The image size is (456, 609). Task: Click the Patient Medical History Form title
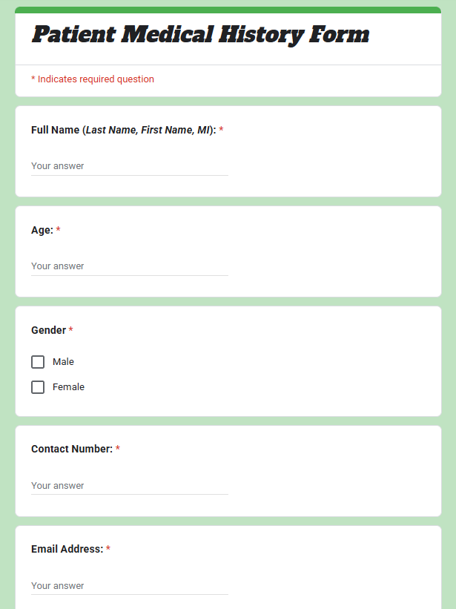[x=200, y=35]
